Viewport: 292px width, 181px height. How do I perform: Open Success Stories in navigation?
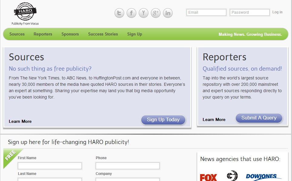point(103,34)
